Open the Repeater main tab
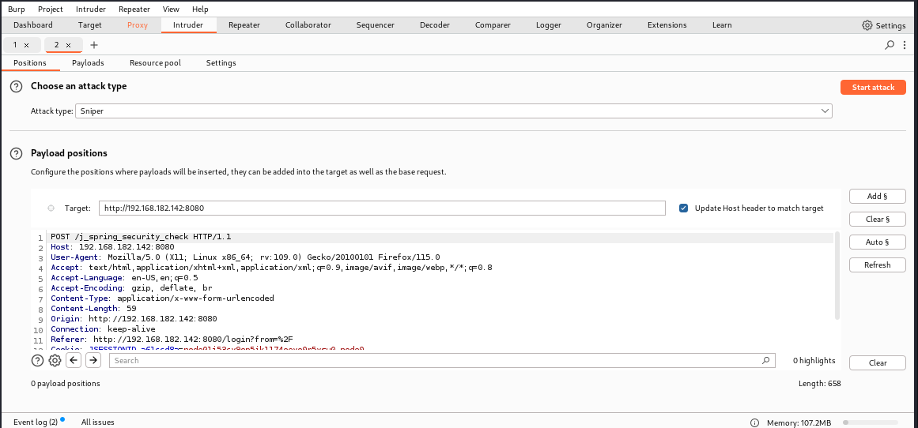 pos(244,25)
